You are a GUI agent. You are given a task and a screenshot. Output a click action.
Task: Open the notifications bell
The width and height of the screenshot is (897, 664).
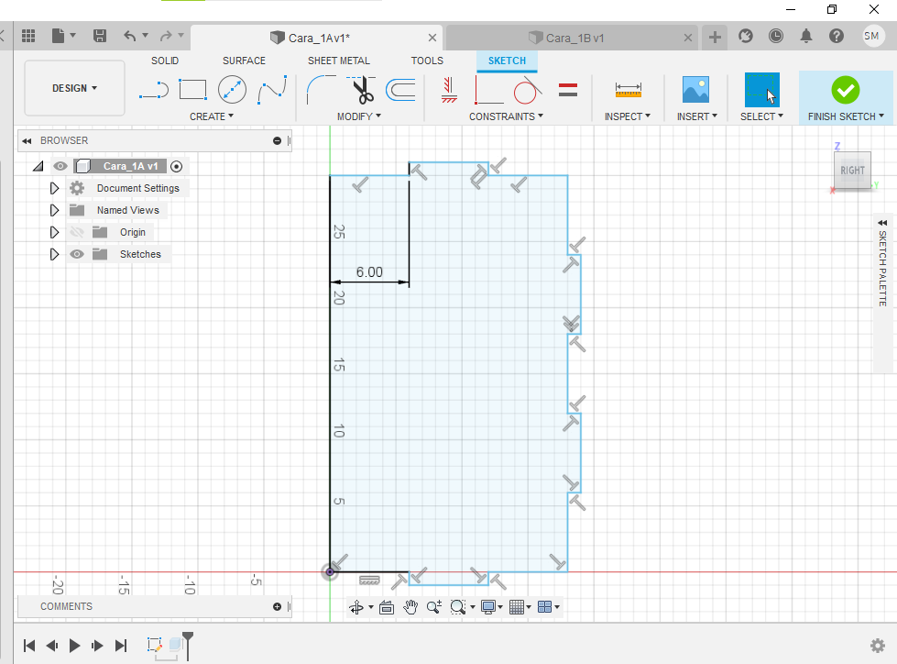[x=806, y=36]
